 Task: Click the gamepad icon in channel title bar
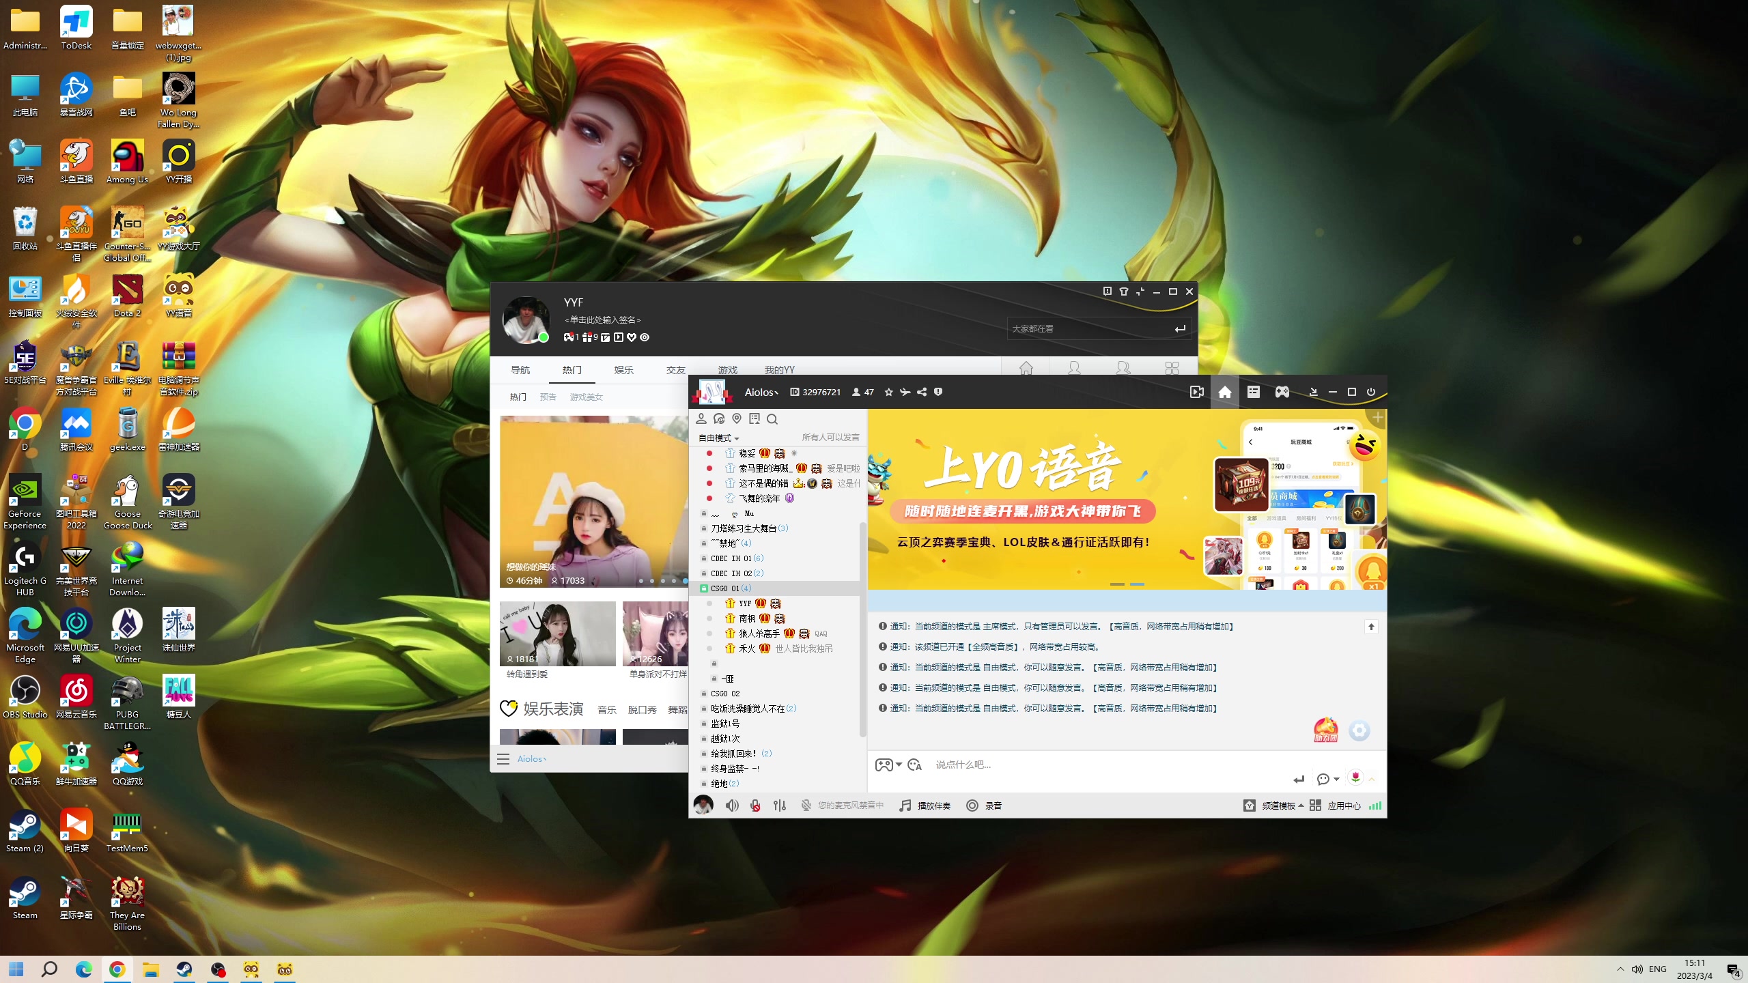[x=1282, y=392]
